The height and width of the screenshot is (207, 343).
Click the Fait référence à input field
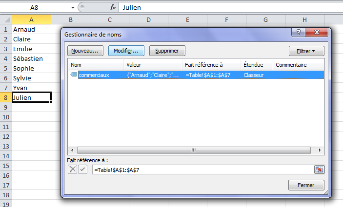tap(202, 169)
